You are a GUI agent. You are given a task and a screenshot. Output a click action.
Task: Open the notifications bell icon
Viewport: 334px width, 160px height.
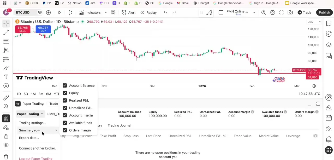[x=329, y=139]
